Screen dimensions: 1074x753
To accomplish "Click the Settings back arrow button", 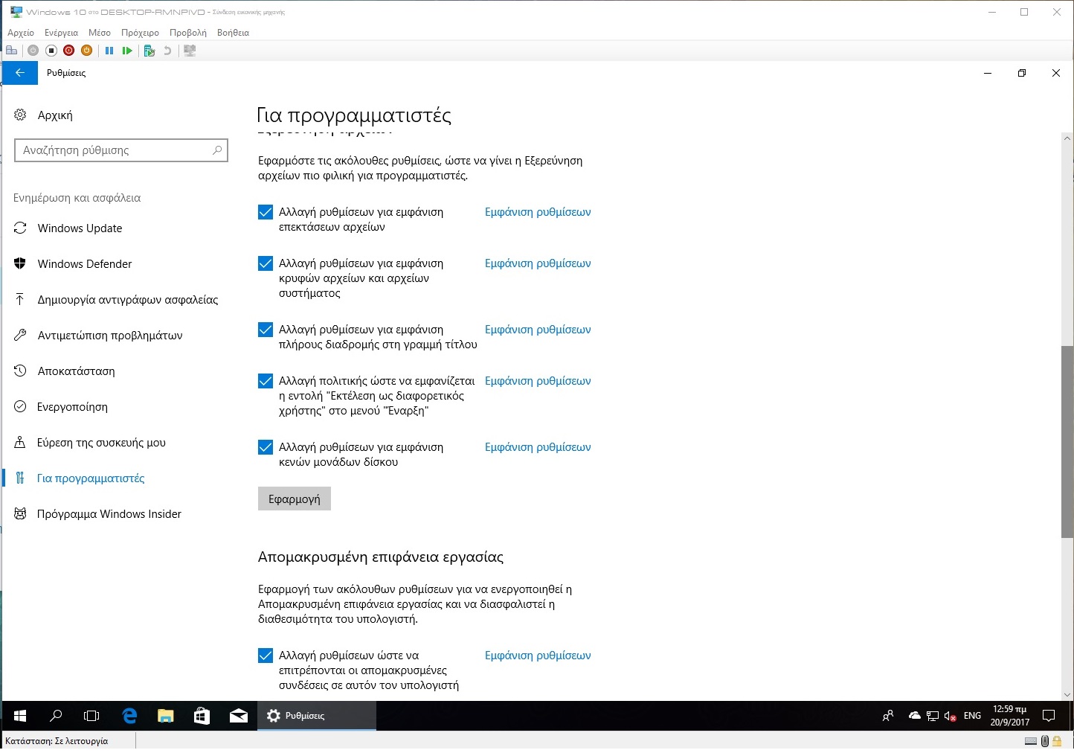I will [x=20, y=73].
